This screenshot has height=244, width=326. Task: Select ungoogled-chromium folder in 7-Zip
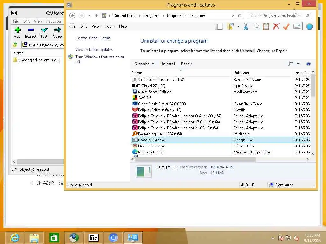(37, 60)
